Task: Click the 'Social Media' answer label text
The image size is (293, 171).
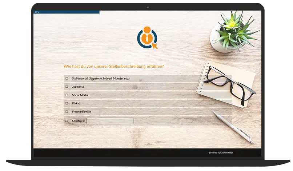Action: 80,95
